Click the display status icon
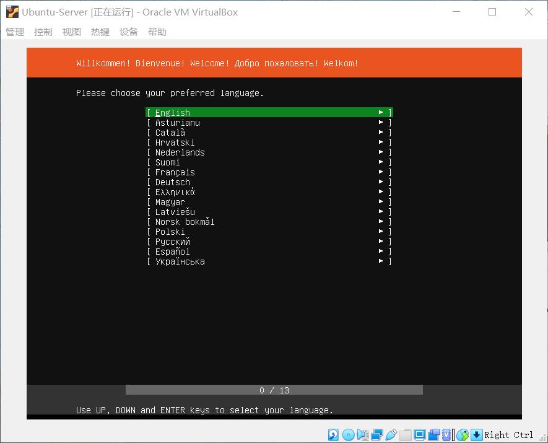 (420, 435)
